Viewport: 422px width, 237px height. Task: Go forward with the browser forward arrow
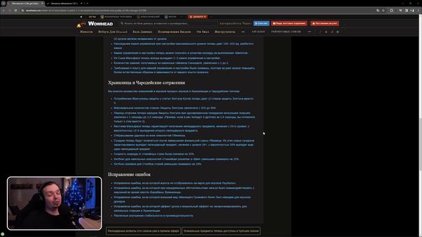point(10,11)
